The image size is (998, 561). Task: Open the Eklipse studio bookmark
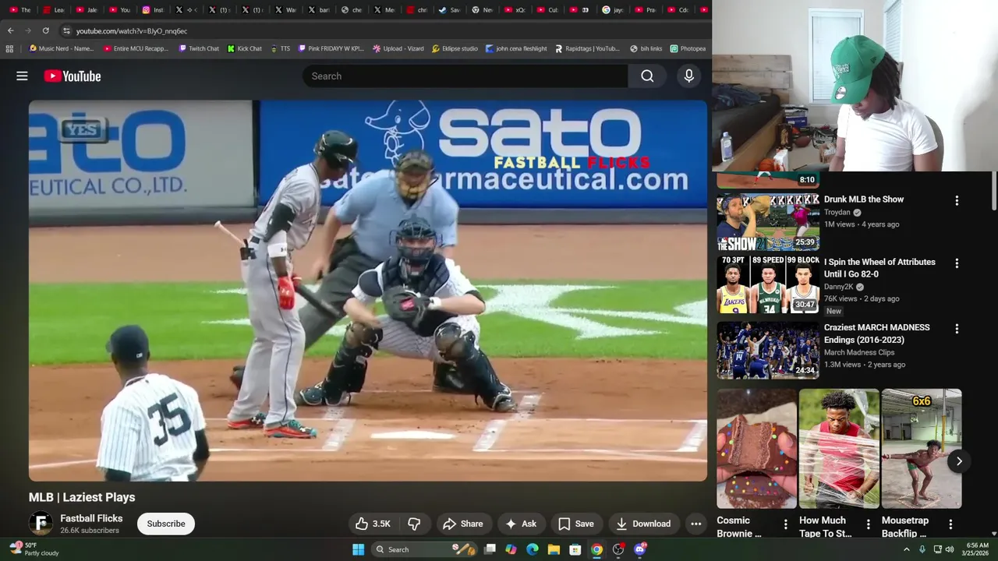455,48
